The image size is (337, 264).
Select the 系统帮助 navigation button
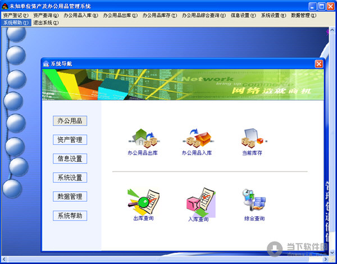click(x=70, y=216)
